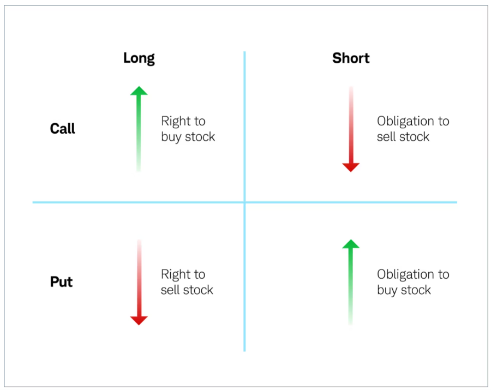The height and width of the screenshot is (390, 491).
Task: Select the Short column heading
Action: [x=351, y=58]
